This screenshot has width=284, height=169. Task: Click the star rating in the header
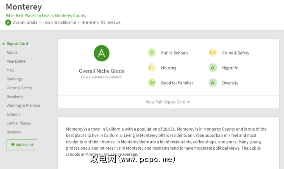click(x=90, y=22)
